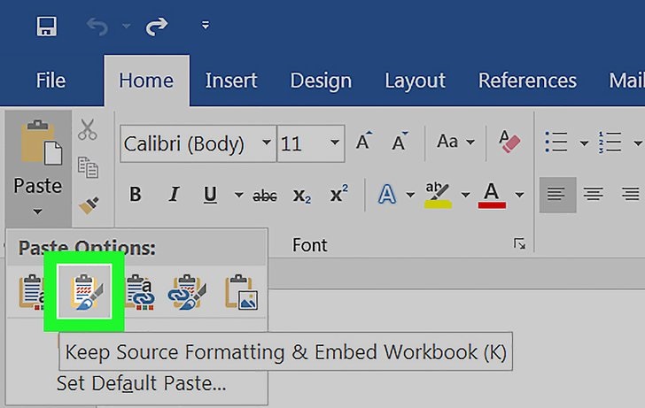Open the References tab
Viewport: 645px width, 408px height.
[x=527, y=81]
